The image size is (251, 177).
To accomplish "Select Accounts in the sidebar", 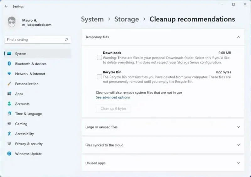I will [x=38, y=104].
